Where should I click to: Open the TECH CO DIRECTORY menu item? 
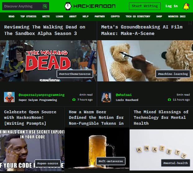pyautogui.click(x=138, y=16)
